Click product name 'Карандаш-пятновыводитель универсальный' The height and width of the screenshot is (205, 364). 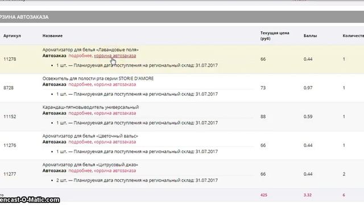click(90, 107)
